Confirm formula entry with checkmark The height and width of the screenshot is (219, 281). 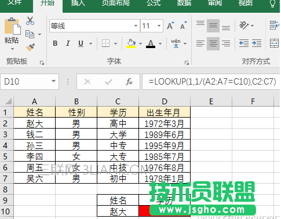[108, 82]
